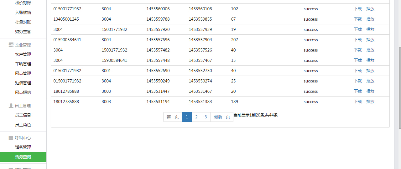401x169 pixels.
Task: Play the recording with duration 189
Action: tap(370, 102)
